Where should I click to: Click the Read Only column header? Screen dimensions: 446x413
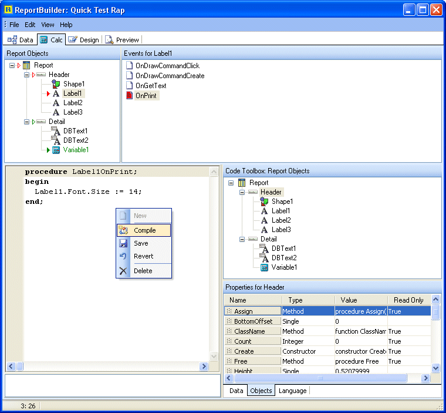pyautogui.click(x=409, y=300)
